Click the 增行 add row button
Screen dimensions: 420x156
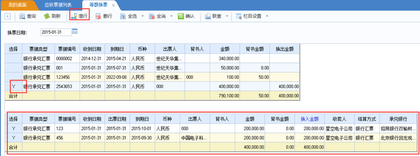click(x=79, y=16)
